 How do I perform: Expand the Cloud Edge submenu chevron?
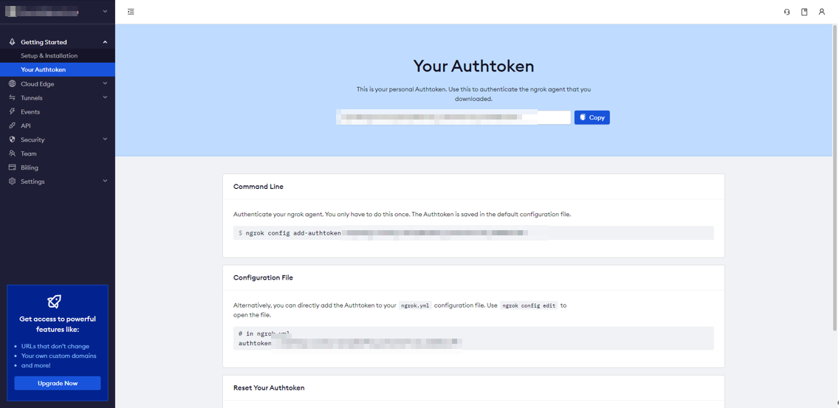click(105, 83)
